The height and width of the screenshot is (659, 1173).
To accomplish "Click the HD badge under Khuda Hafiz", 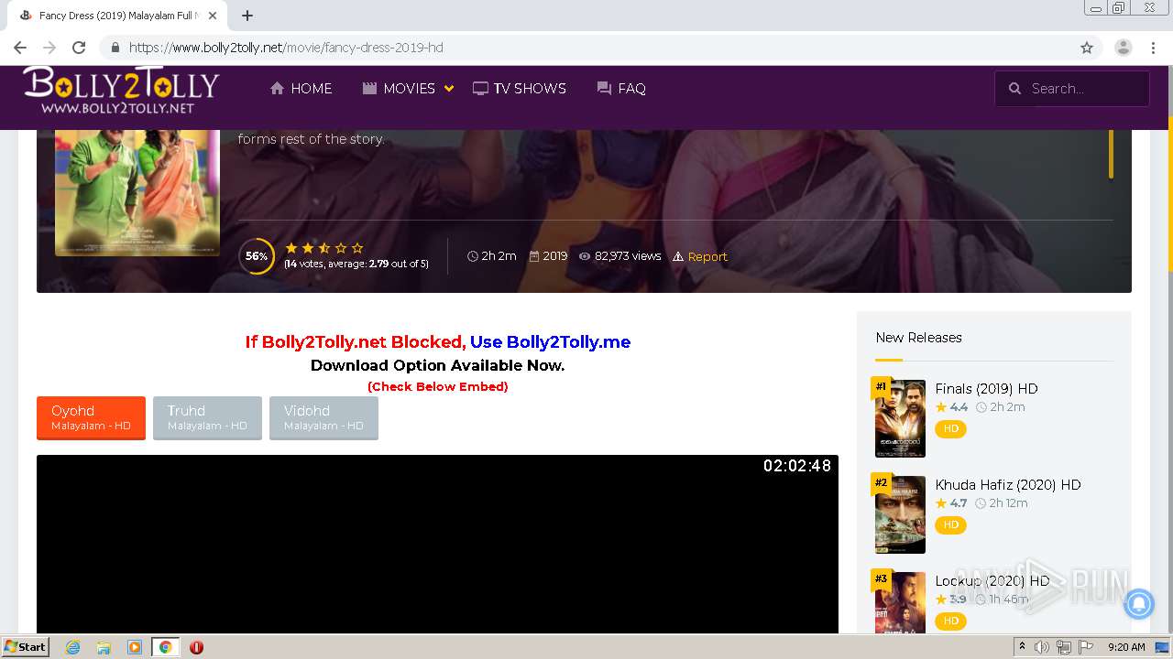I will point(950,524).
